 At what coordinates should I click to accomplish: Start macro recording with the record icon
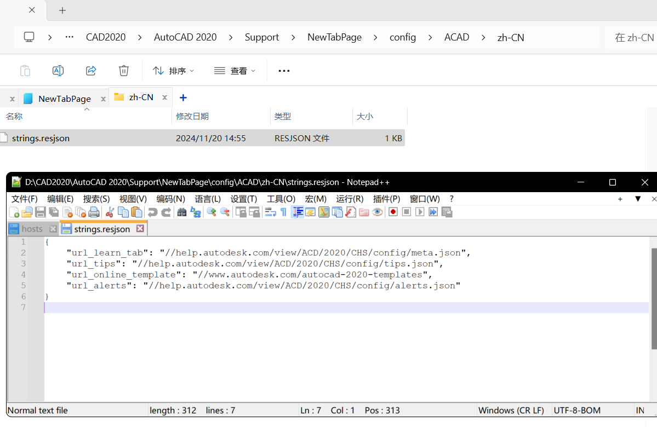(x=393, y=212)
